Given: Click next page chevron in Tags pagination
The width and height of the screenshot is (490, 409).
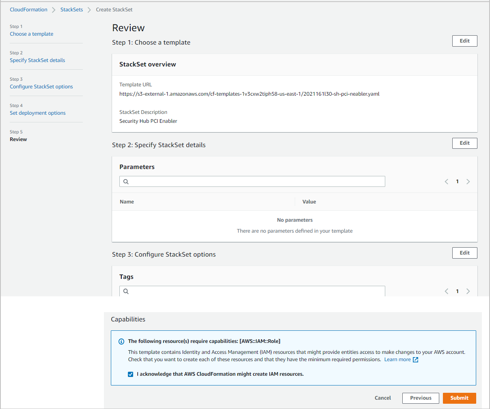Looking at the screenshot, I should tap(468, 291).
